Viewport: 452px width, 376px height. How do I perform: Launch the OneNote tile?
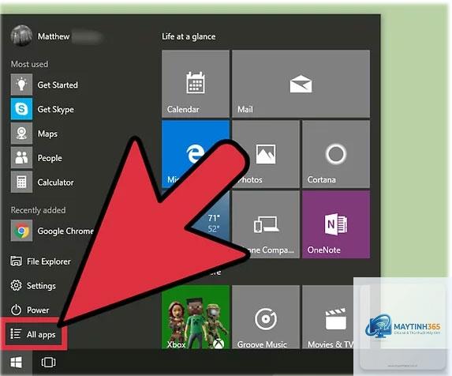tap(336, 224)
